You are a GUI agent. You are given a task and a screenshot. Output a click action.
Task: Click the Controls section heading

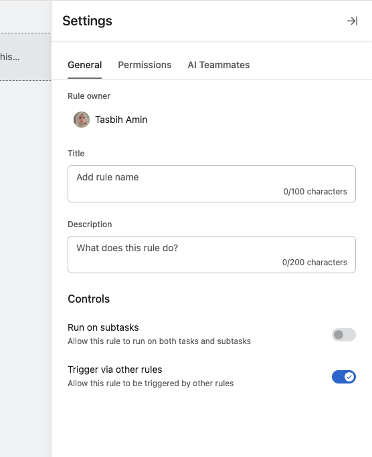click(89, 299)
